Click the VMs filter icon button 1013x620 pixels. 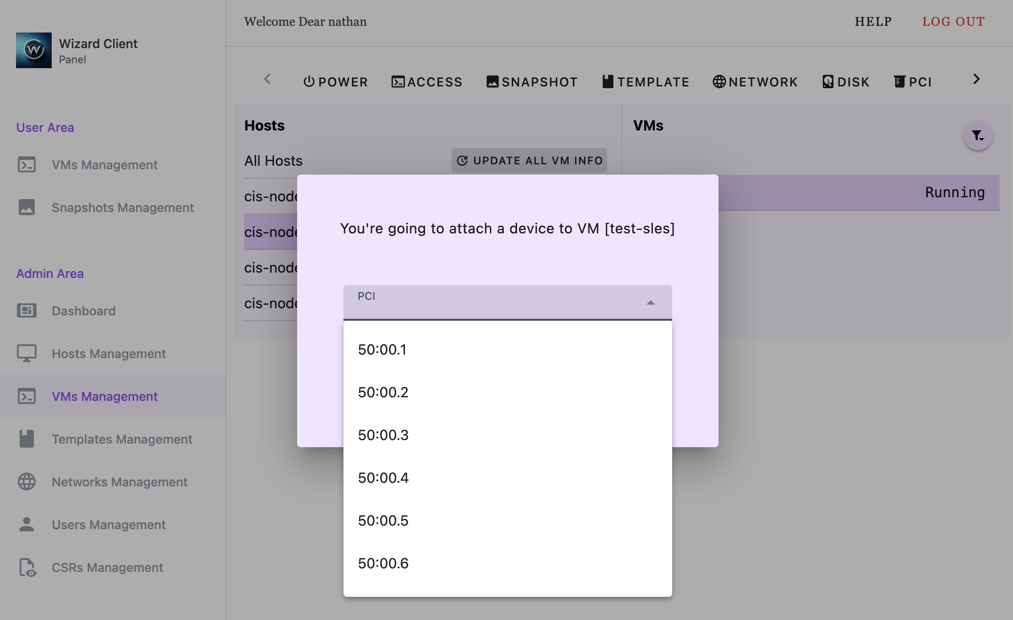point(977,136)
